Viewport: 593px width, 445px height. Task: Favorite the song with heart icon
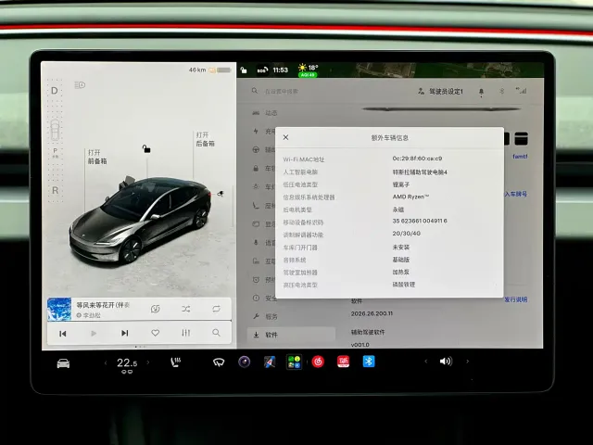155,333
